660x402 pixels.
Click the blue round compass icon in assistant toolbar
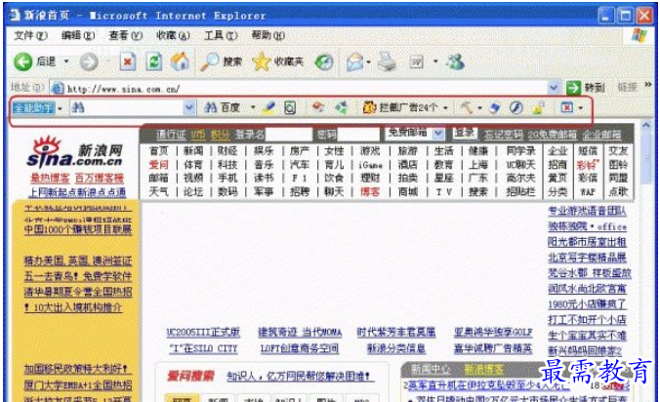click(516, 108)
